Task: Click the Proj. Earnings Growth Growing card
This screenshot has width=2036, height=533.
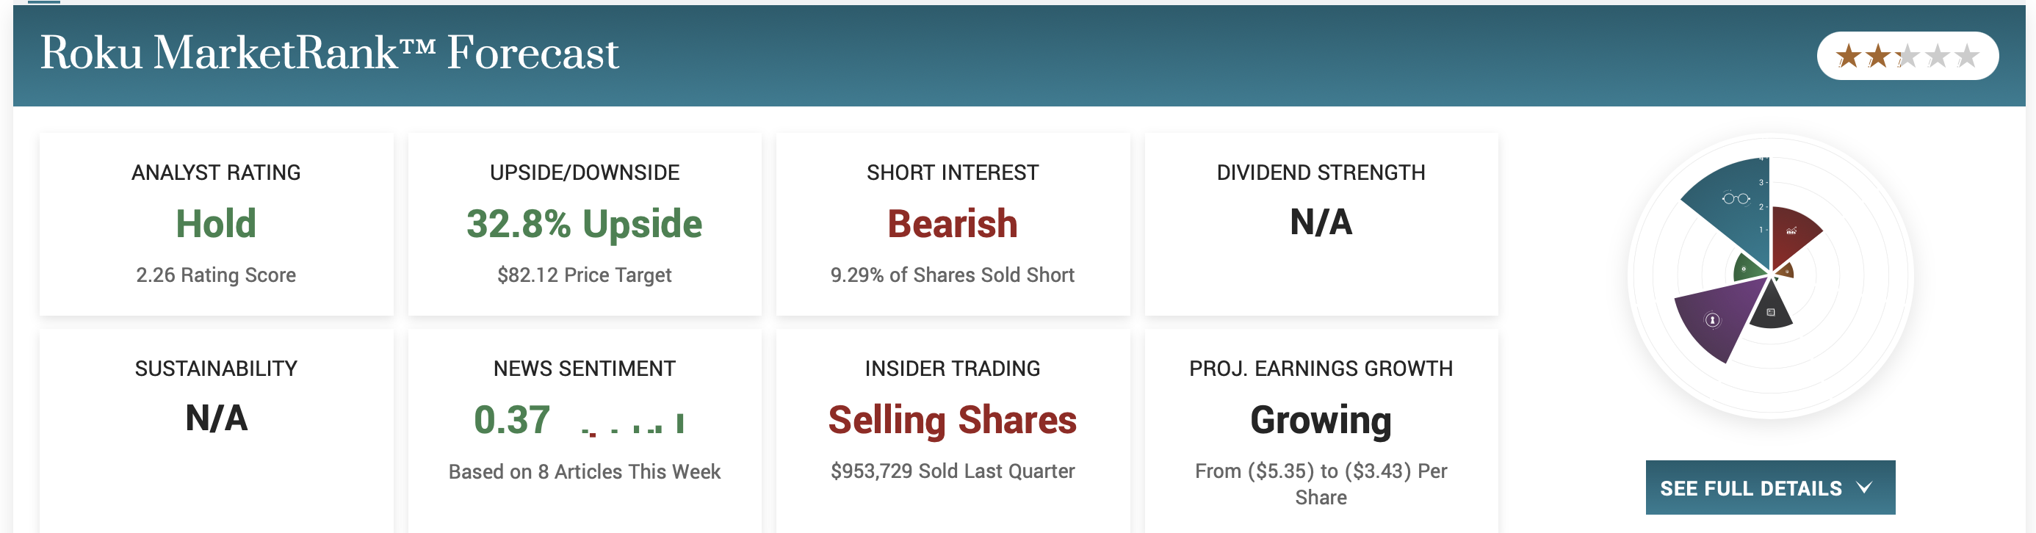Action: coord(1320,419)
